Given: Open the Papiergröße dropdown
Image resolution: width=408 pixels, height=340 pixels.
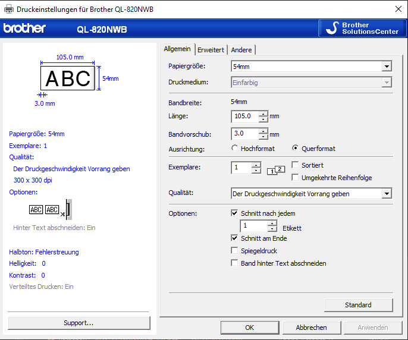Looking at the screenshot, I should pos(311,67).
